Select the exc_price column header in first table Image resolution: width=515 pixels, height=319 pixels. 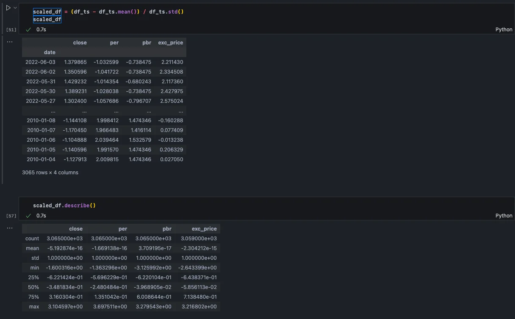[170, 43]
